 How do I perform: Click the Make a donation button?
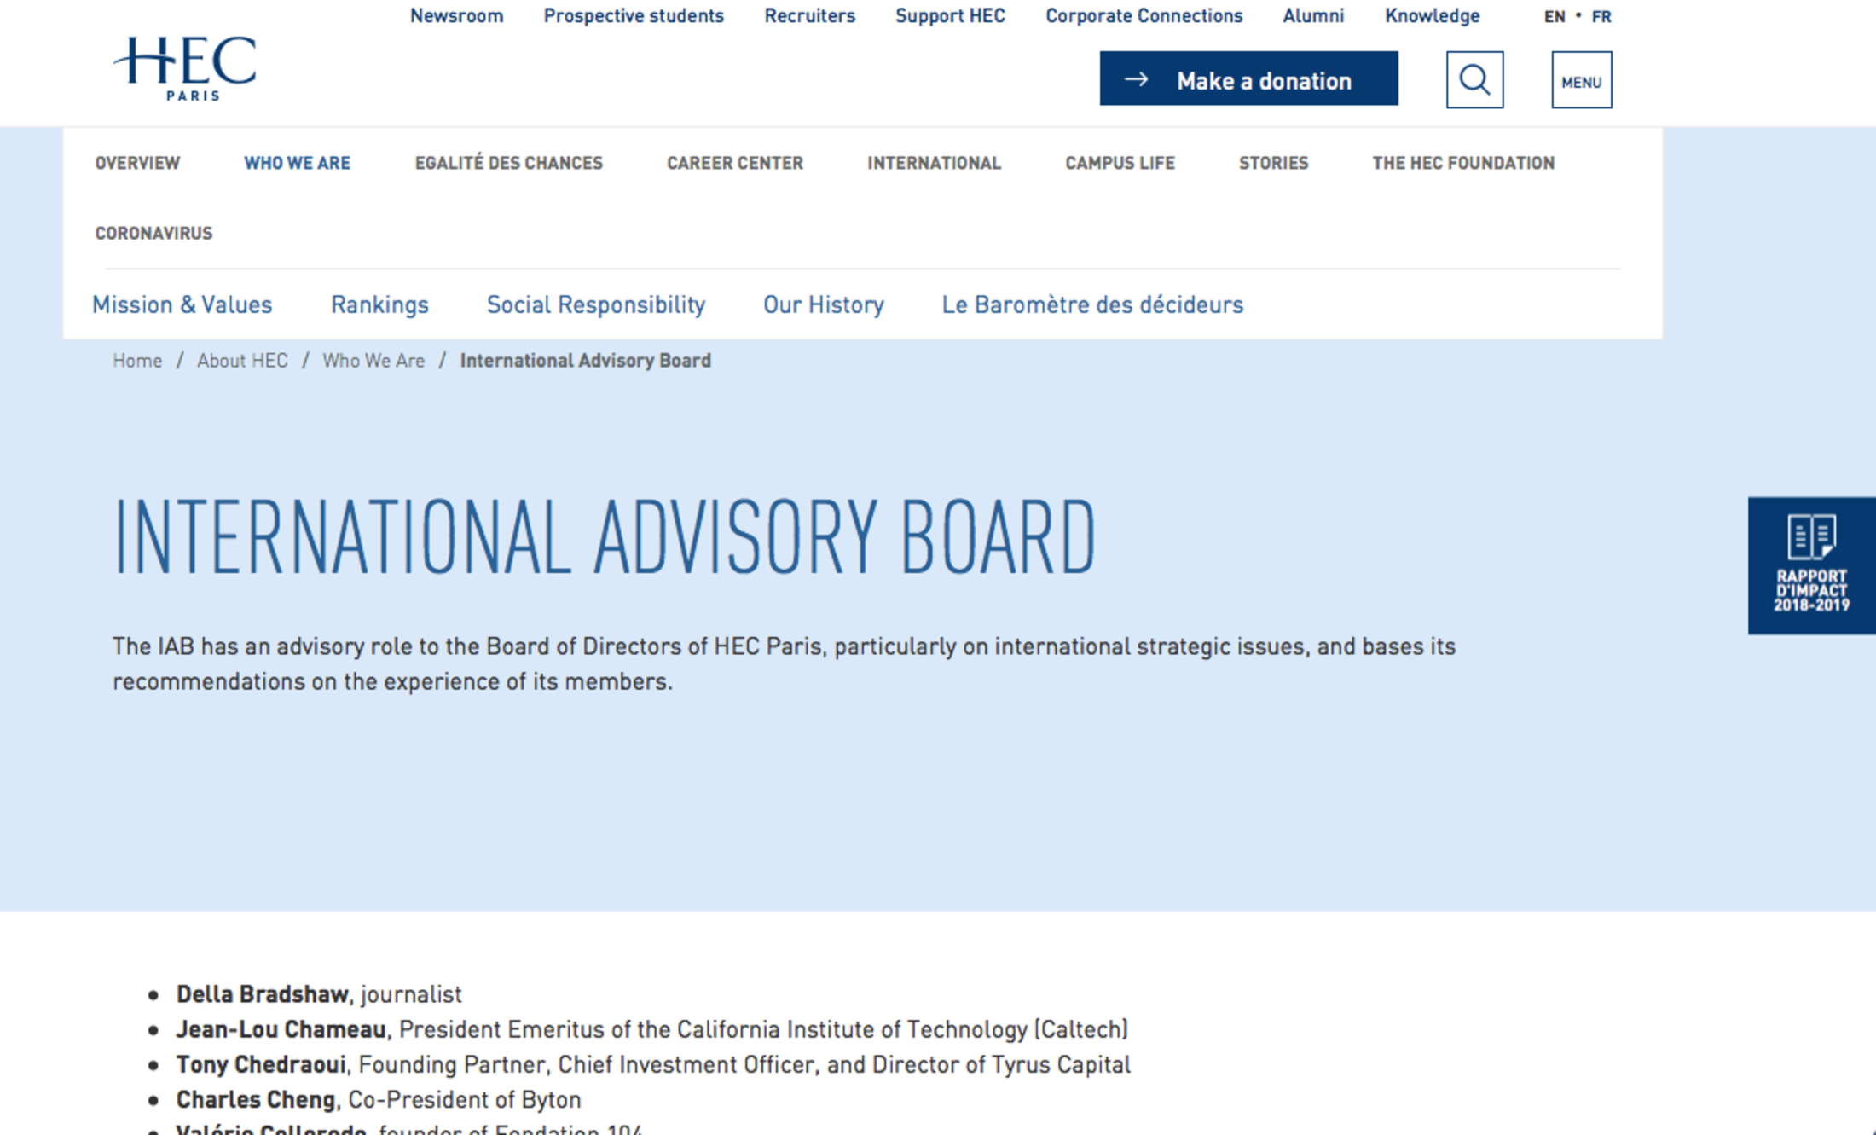tap(1248, 79)
